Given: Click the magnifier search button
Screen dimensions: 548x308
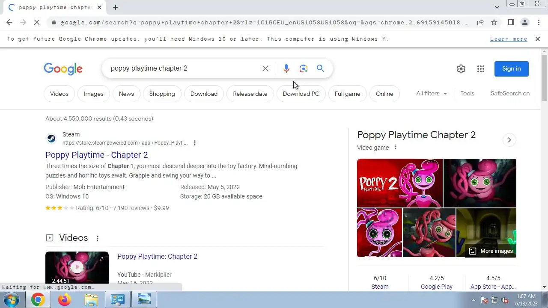Looking at the screenshot, I should [x=321, y=68].
